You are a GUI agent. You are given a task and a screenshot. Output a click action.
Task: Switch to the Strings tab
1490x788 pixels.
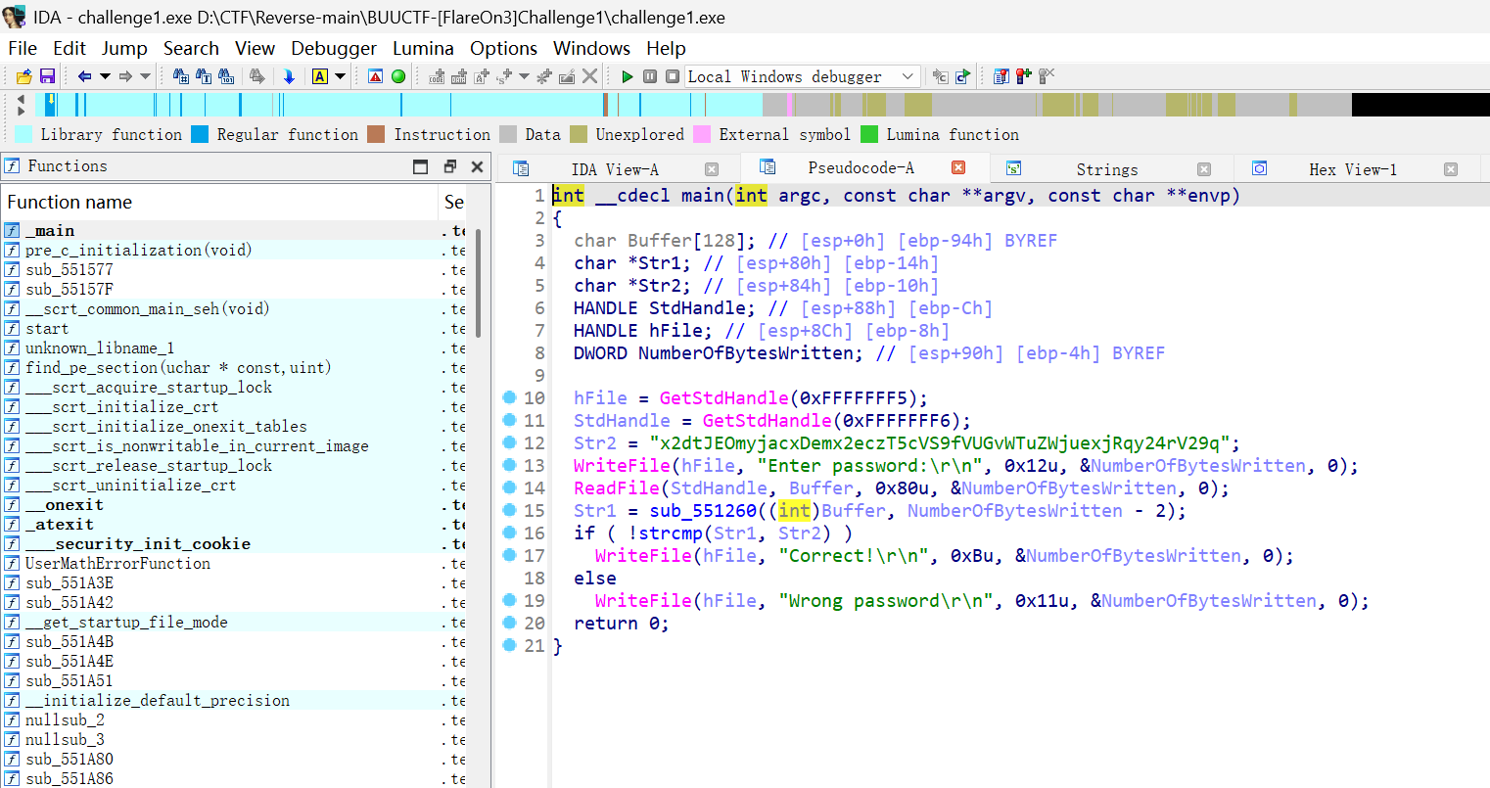pyautogui.click(x=1106, y=169)
